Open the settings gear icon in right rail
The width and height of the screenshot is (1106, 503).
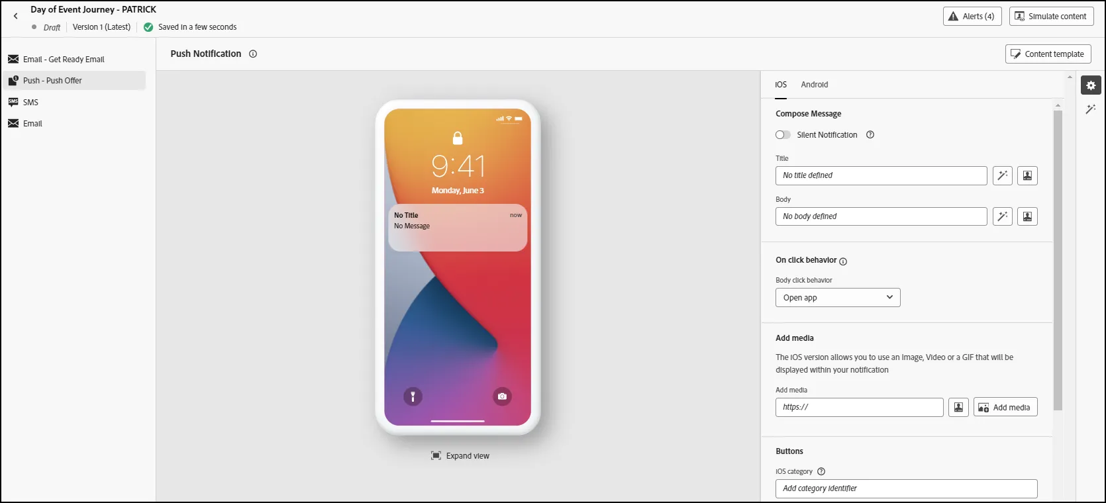[1091, 85]
